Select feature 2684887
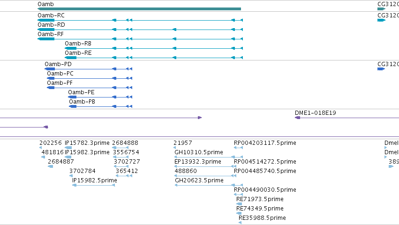The height and width of the screenshot is (225, 399). coord(61,162)
